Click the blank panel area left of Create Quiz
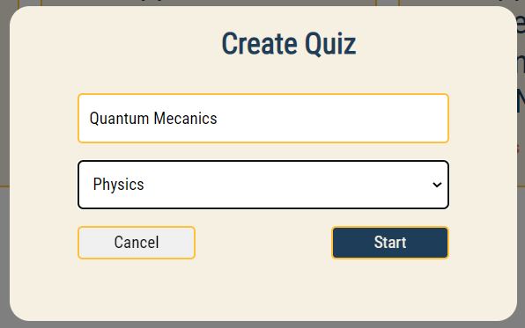Image resolution: width=525 pixels, height=328 pixels. (117, 43)
